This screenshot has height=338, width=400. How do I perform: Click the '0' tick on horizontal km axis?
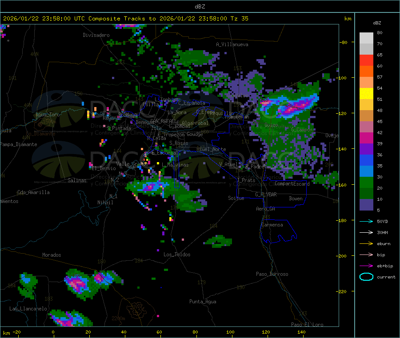[x=53, y=332]
